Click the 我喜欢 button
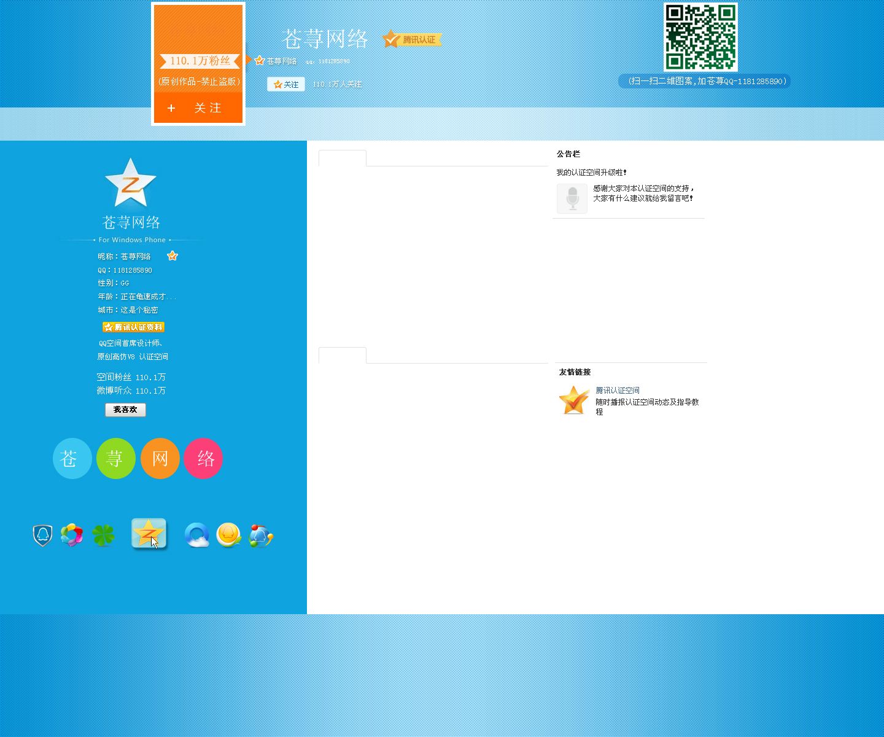 point(125,410)
